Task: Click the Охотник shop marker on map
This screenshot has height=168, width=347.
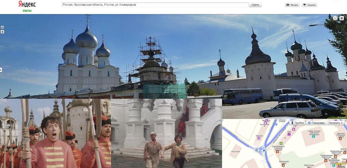Action: click(x=258, y=138)
